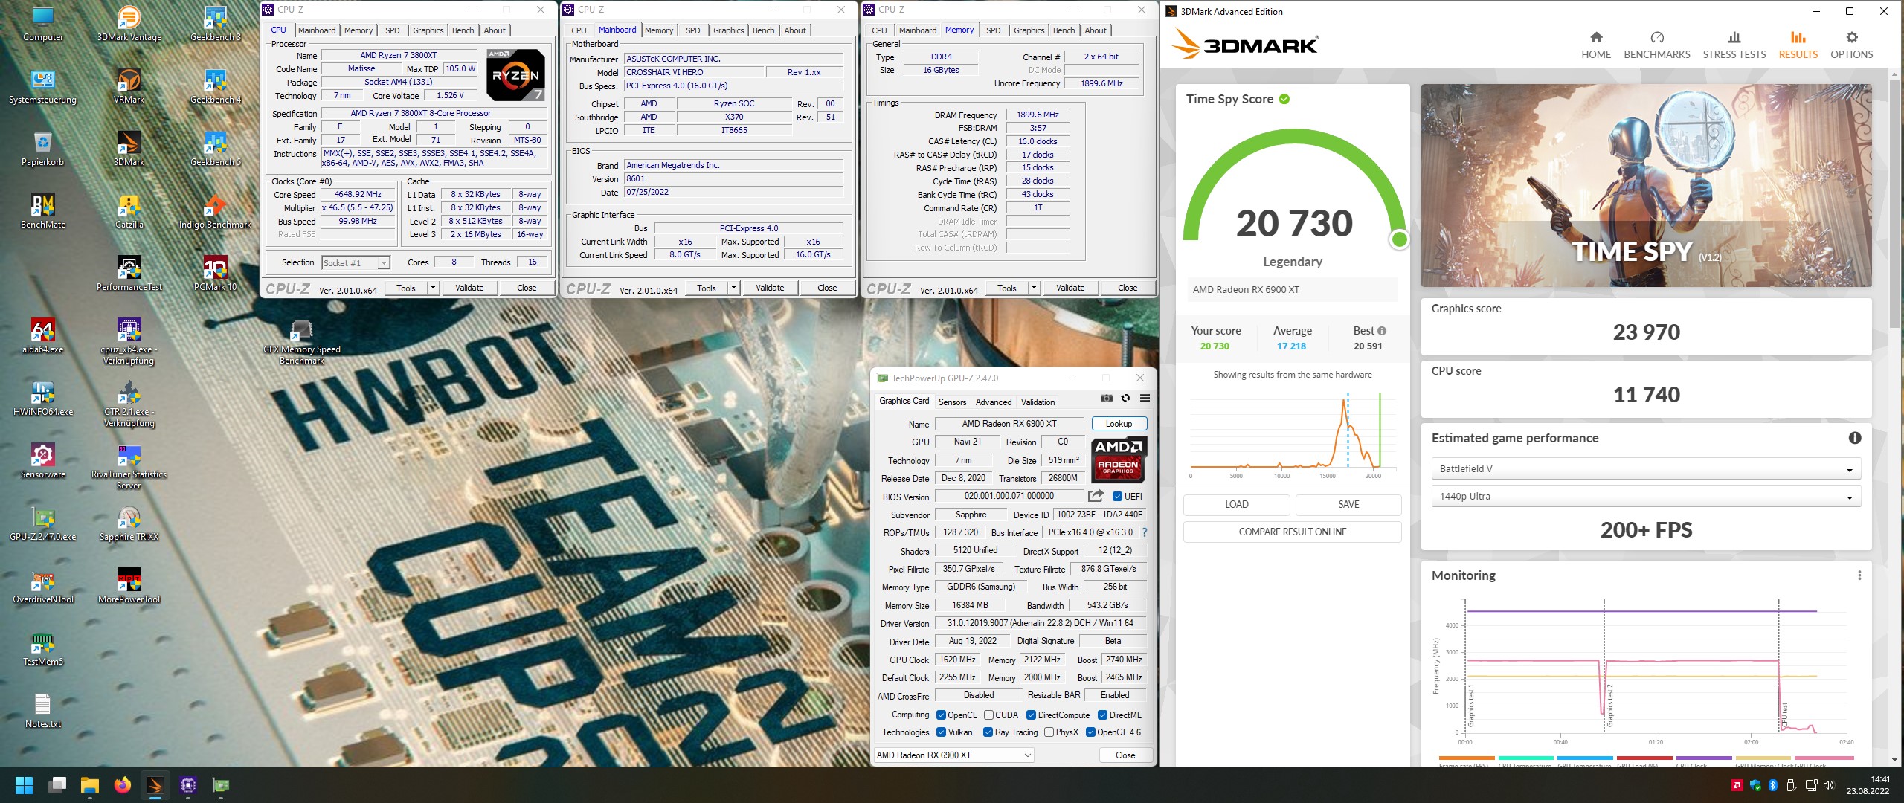The height and width of the screenshot is (803, 1904).
Task: Open Firefox from the taskbar
Action: click(x=123, y=785)
